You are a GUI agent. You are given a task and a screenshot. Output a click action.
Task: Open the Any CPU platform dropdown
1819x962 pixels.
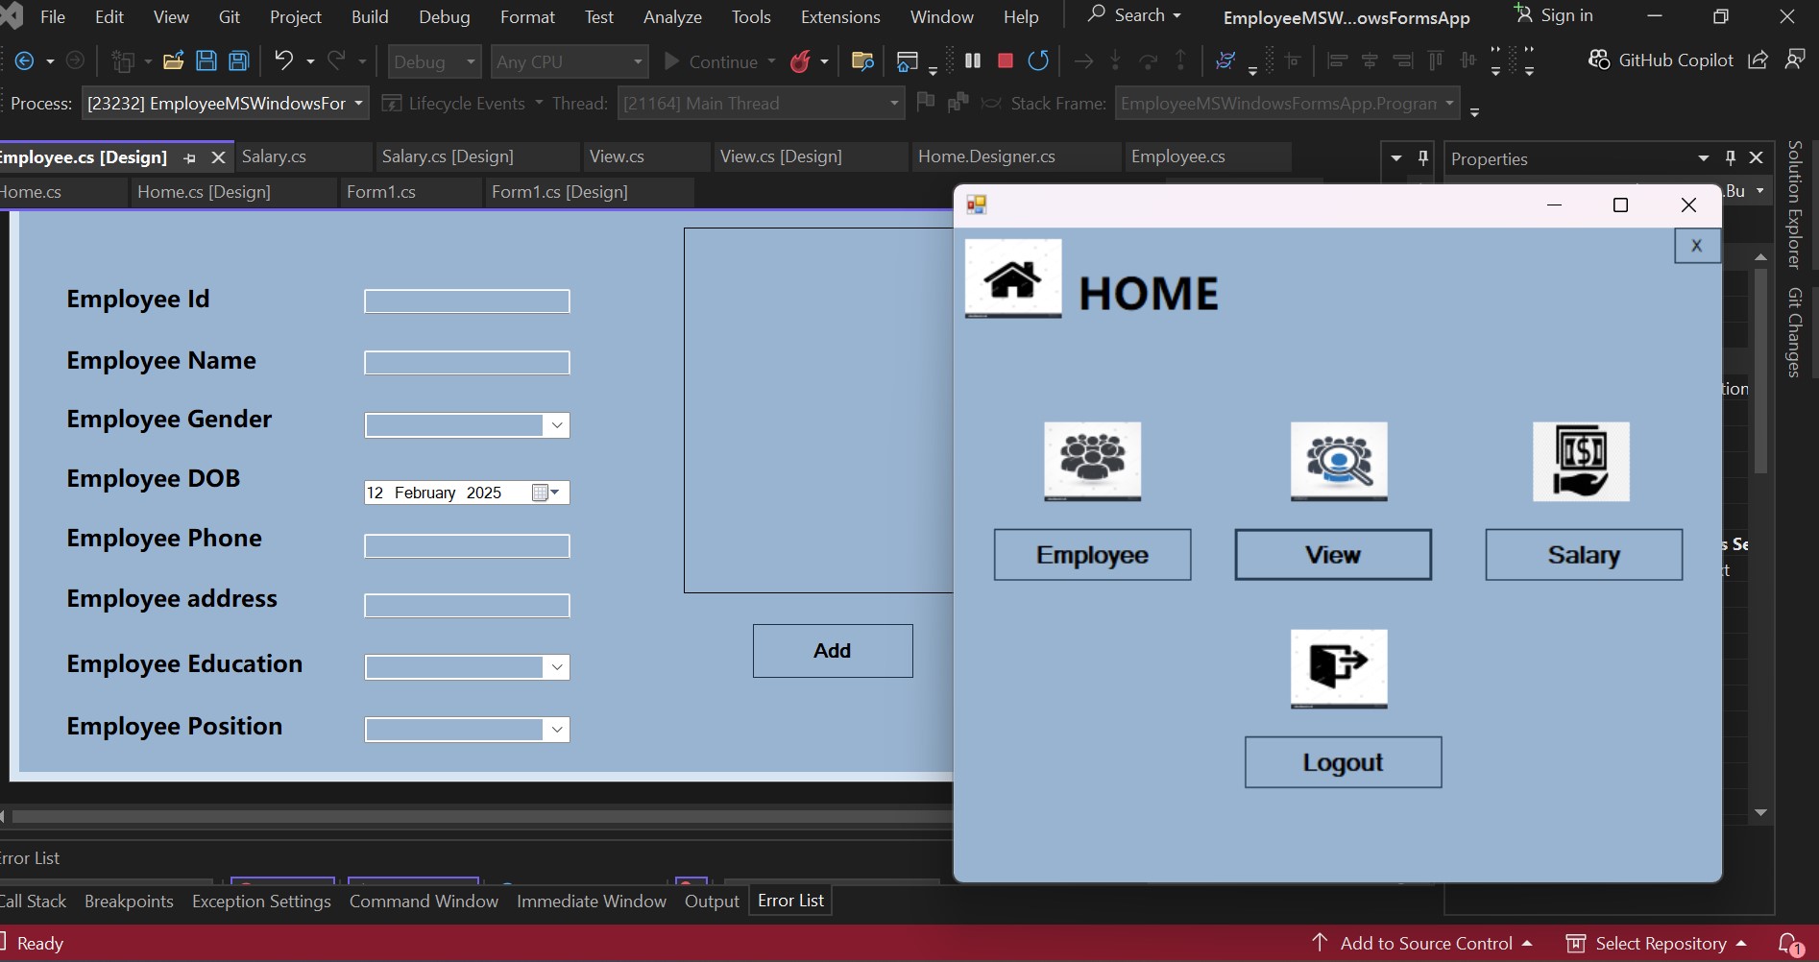coord(638,61)
